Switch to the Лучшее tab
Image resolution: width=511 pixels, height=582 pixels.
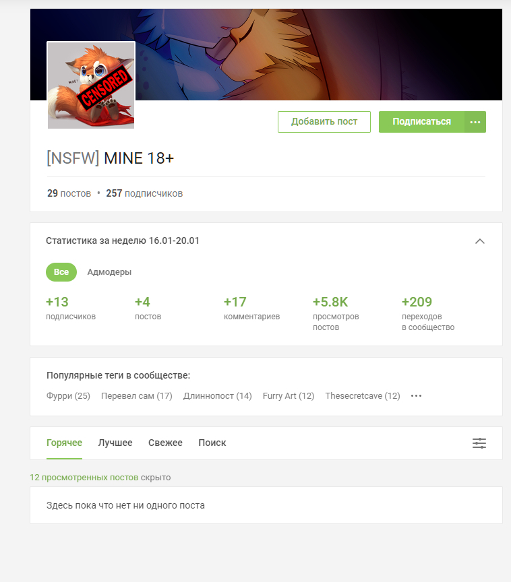(115, 443)
